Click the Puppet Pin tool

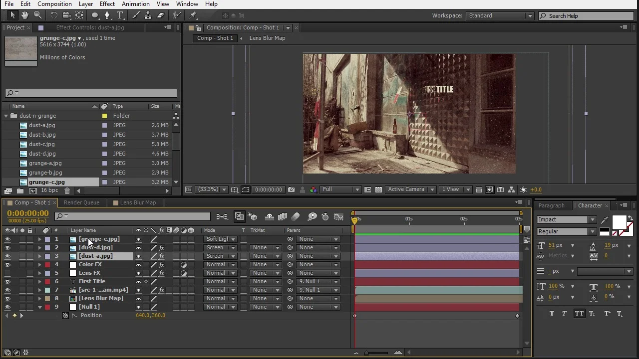click(x=193, y=15)
